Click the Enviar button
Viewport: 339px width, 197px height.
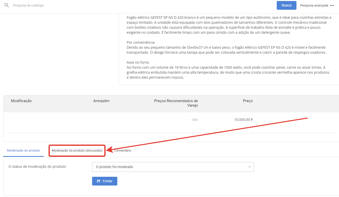(105, 181)
